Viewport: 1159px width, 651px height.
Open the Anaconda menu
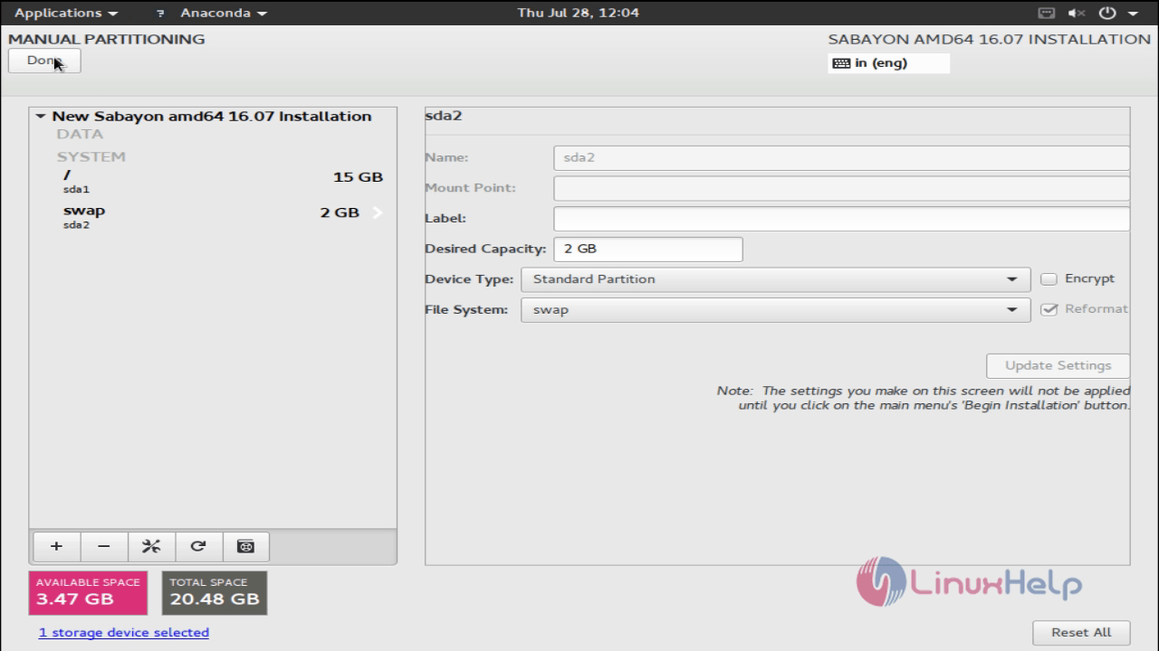(x=224, y=13)
